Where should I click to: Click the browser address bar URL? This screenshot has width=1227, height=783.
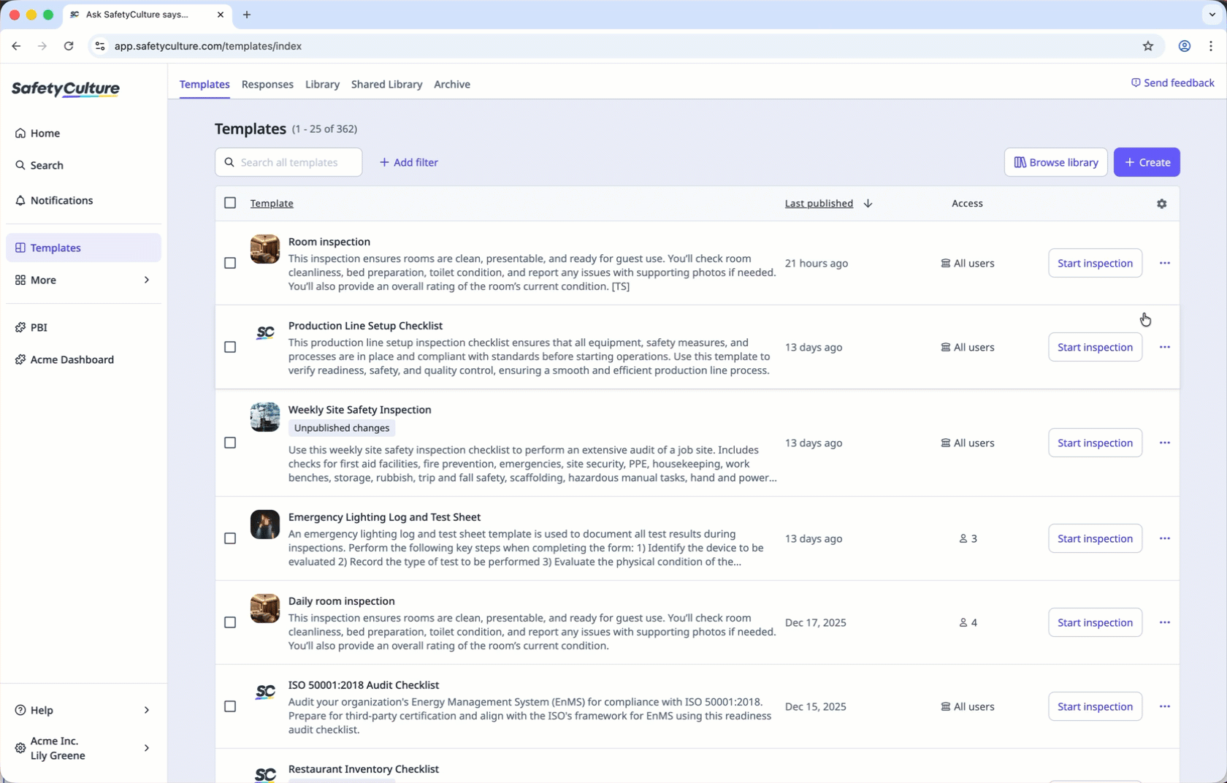coord(208,46)
